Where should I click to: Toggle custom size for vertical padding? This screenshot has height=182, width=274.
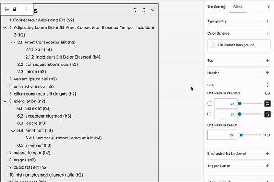click(268, 103)
